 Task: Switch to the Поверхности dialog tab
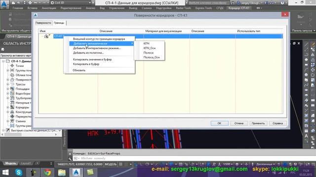coord(43,23)
